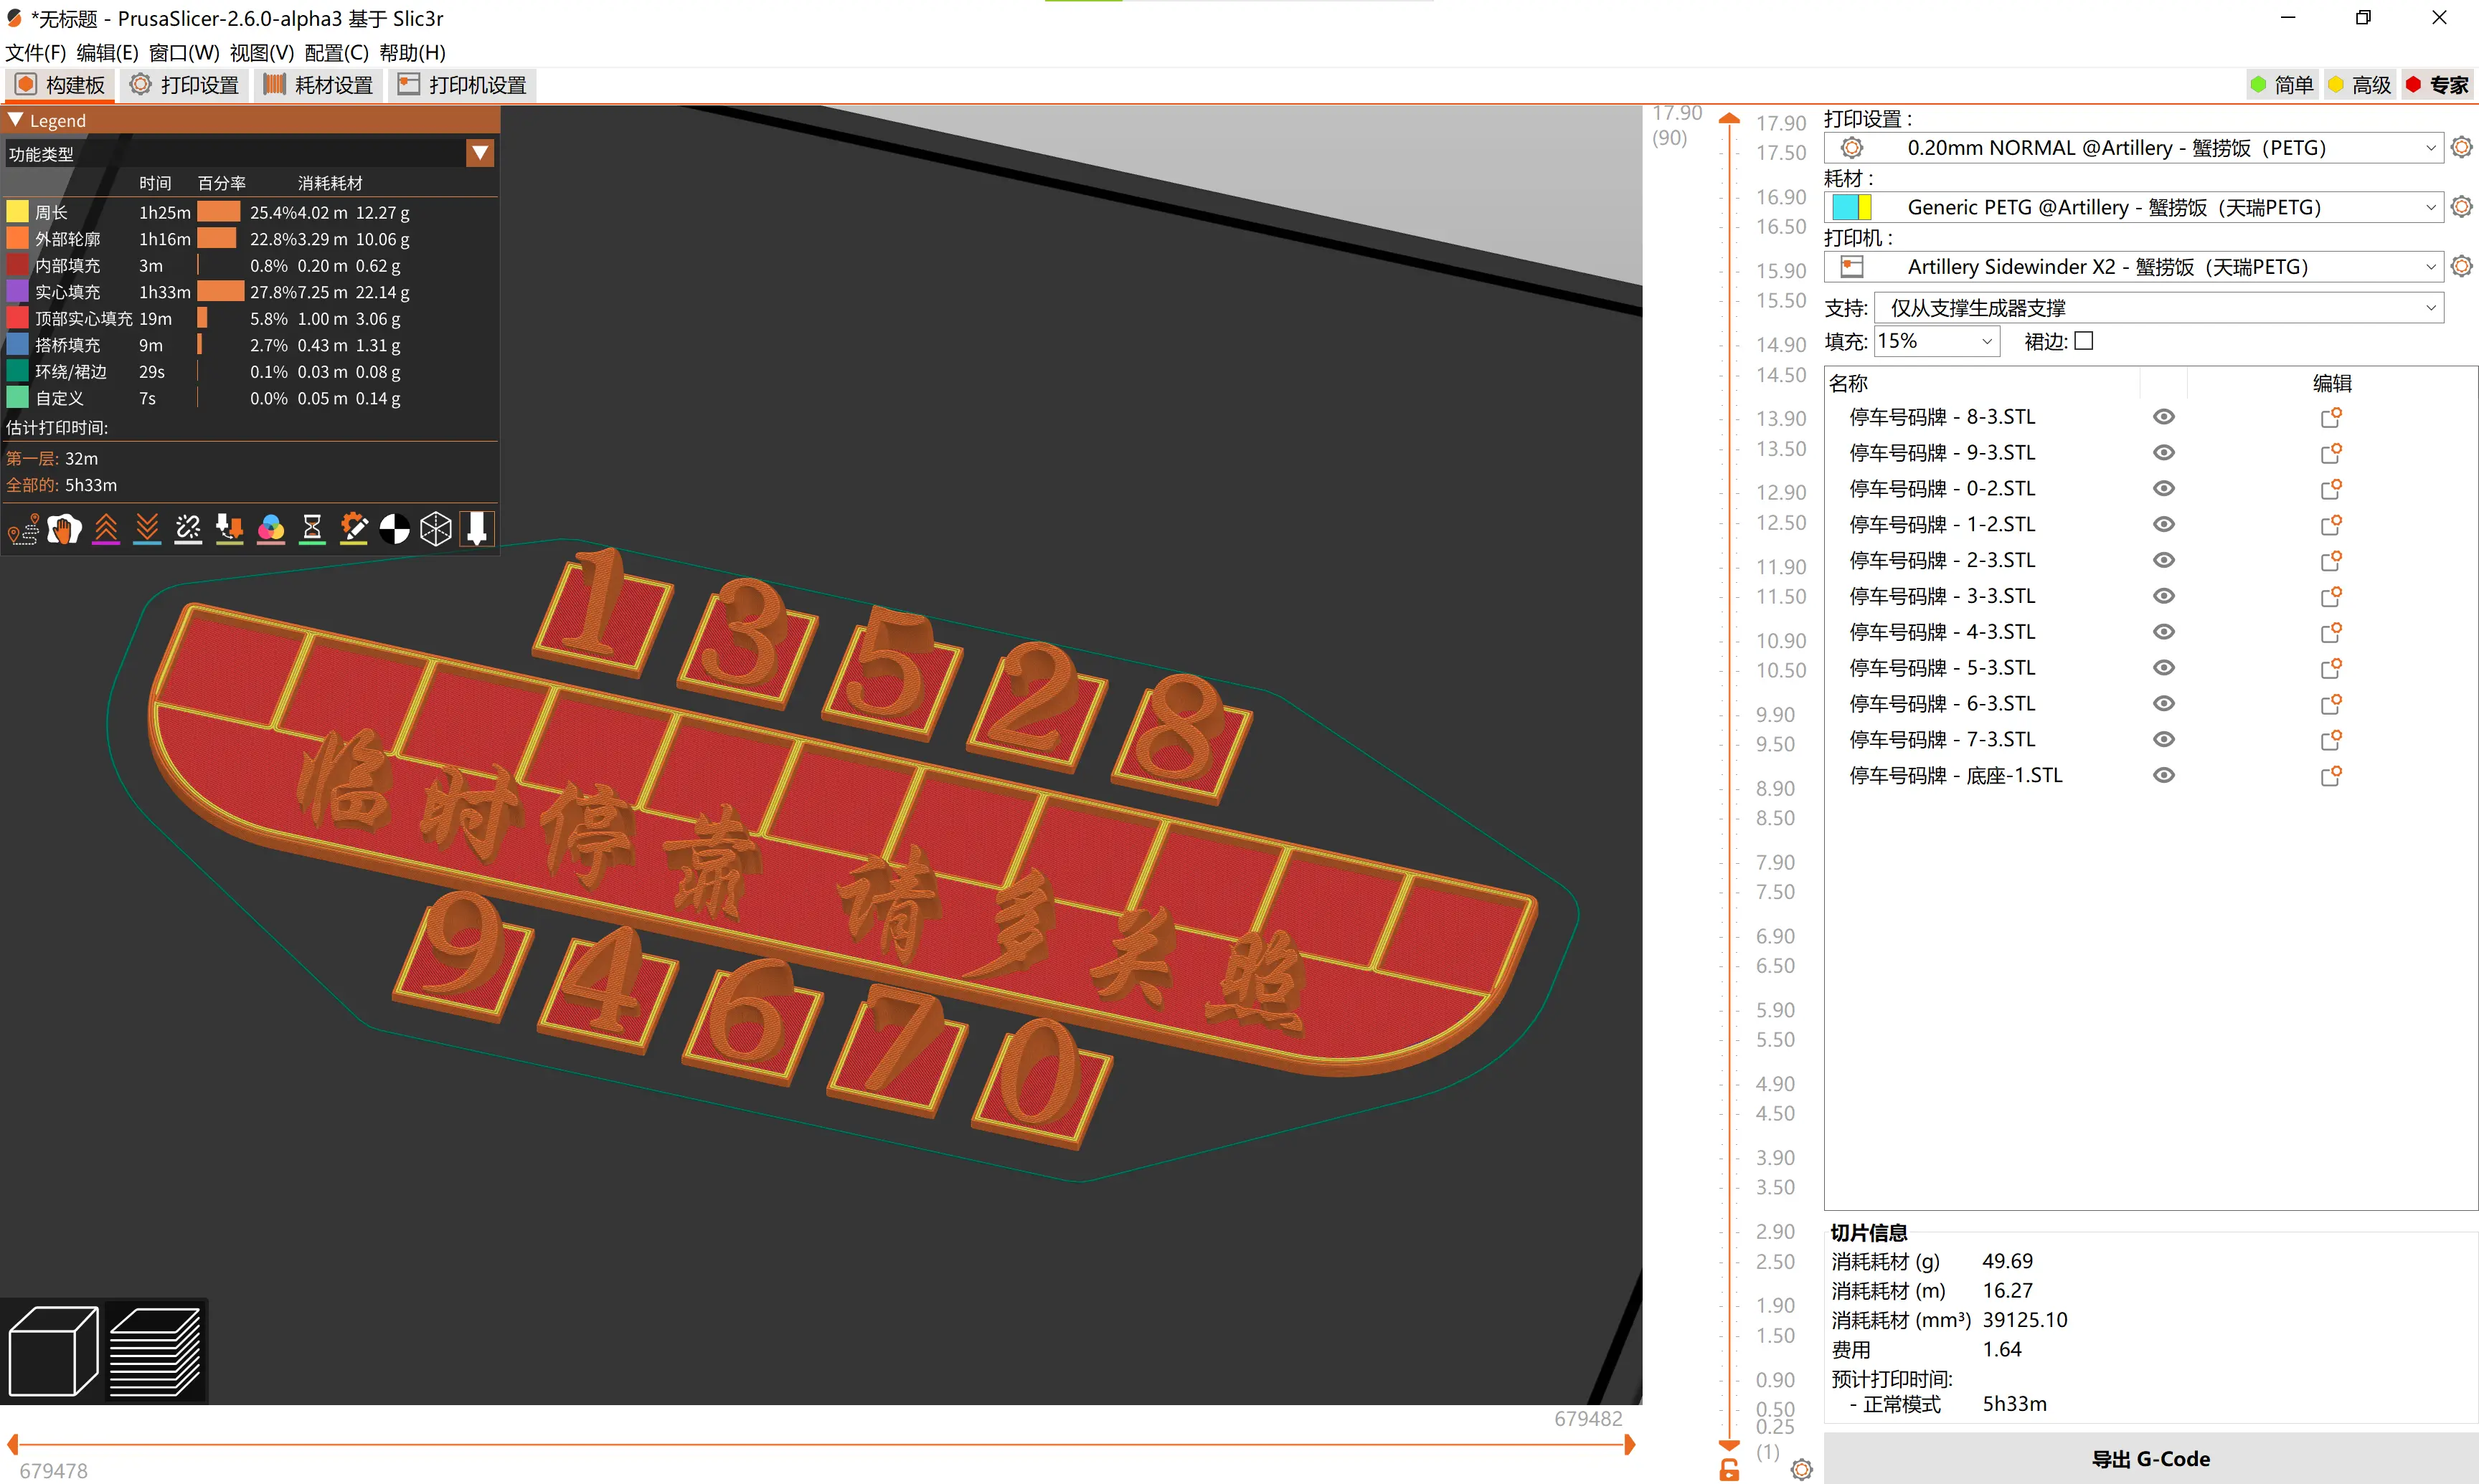Toggle deretractions downward-chevrons icon
This screenshot has width=2479, height=1484.
147,528
